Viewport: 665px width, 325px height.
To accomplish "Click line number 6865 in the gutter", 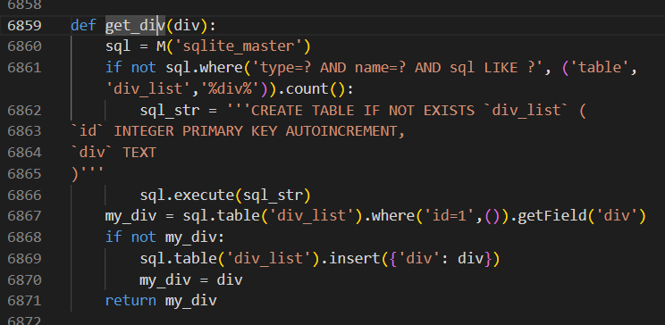I will (24, 174).
